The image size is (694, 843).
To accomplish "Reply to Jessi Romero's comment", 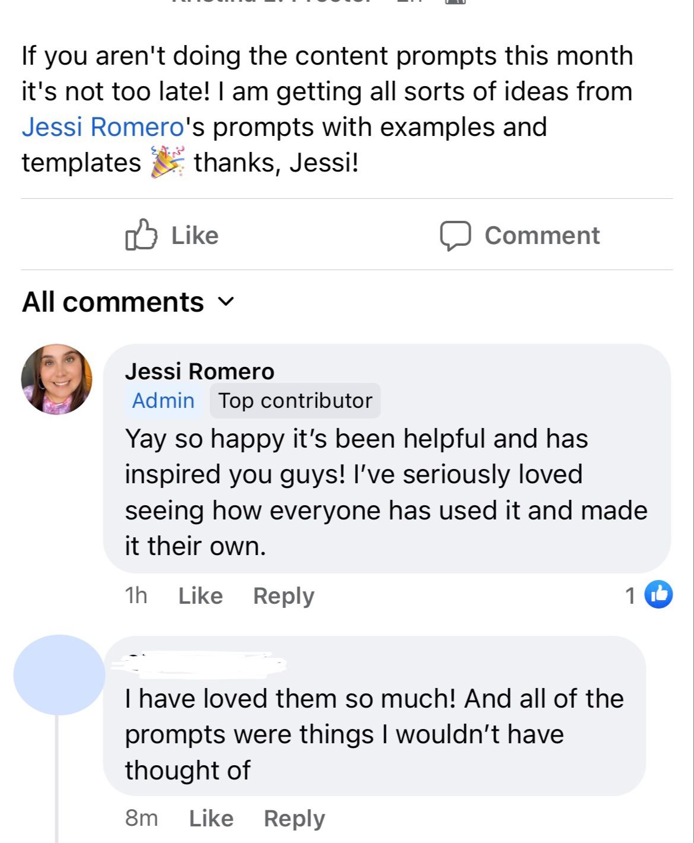I will pyautogui.click(x=283, y=595).
